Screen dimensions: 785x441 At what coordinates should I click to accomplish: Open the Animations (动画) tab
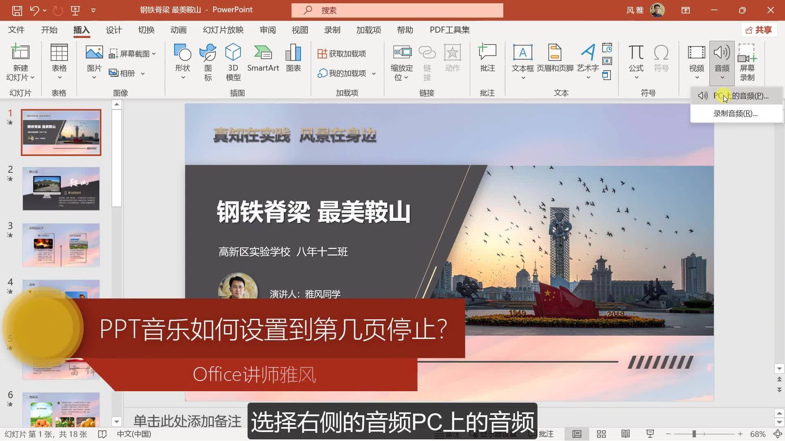tap(178, 30)
